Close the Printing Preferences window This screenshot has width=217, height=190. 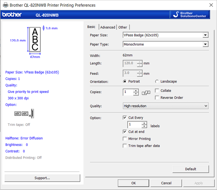tap(211, 5)
